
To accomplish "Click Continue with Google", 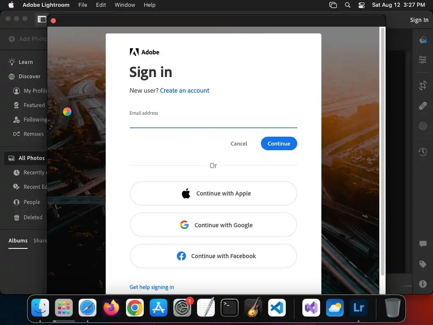I will click(213, 225).
